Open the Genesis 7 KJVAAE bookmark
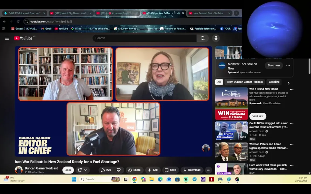The height and width of the screenshot is (194, 311). [24, 29]
